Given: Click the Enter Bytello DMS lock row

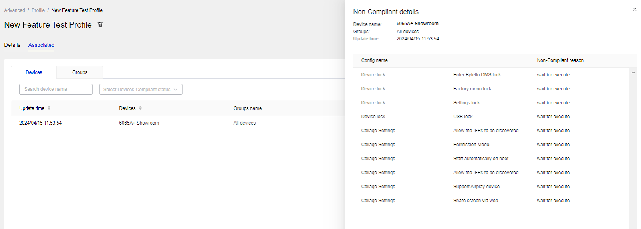Looking at the screenshot, I should [x=491, y=75].
